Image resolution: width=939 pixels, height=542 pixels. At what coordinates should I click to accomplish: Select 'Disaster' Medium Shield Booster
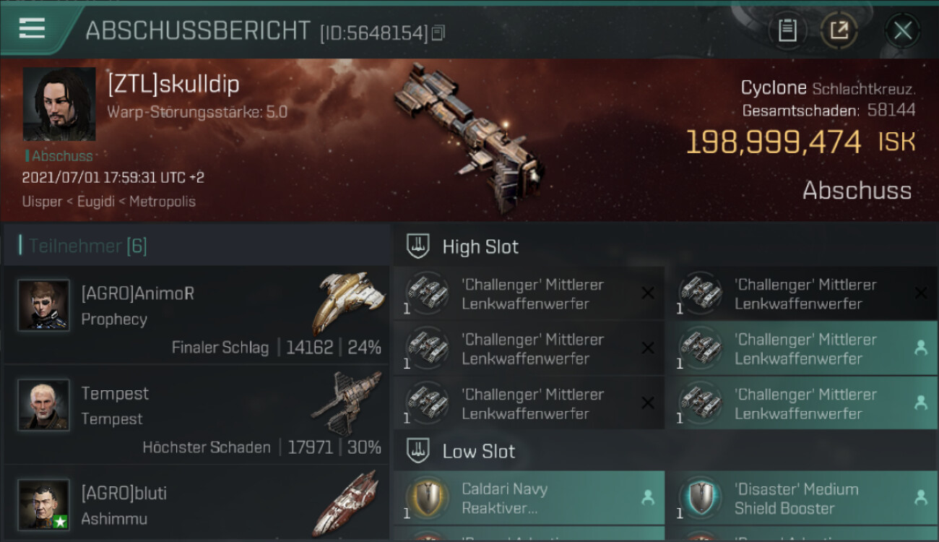point(802,498)
